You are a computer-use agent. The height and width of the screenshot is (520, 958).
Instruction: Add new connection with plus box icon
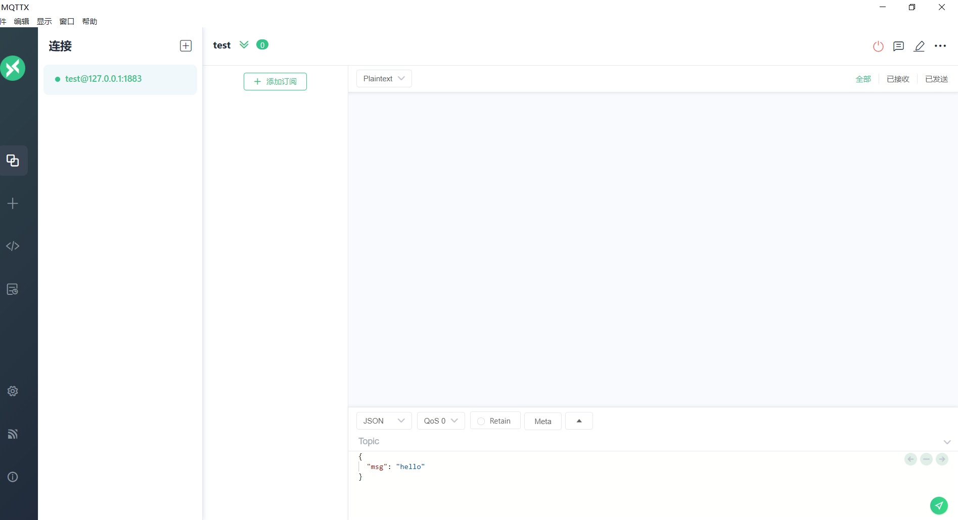[186, 46]
